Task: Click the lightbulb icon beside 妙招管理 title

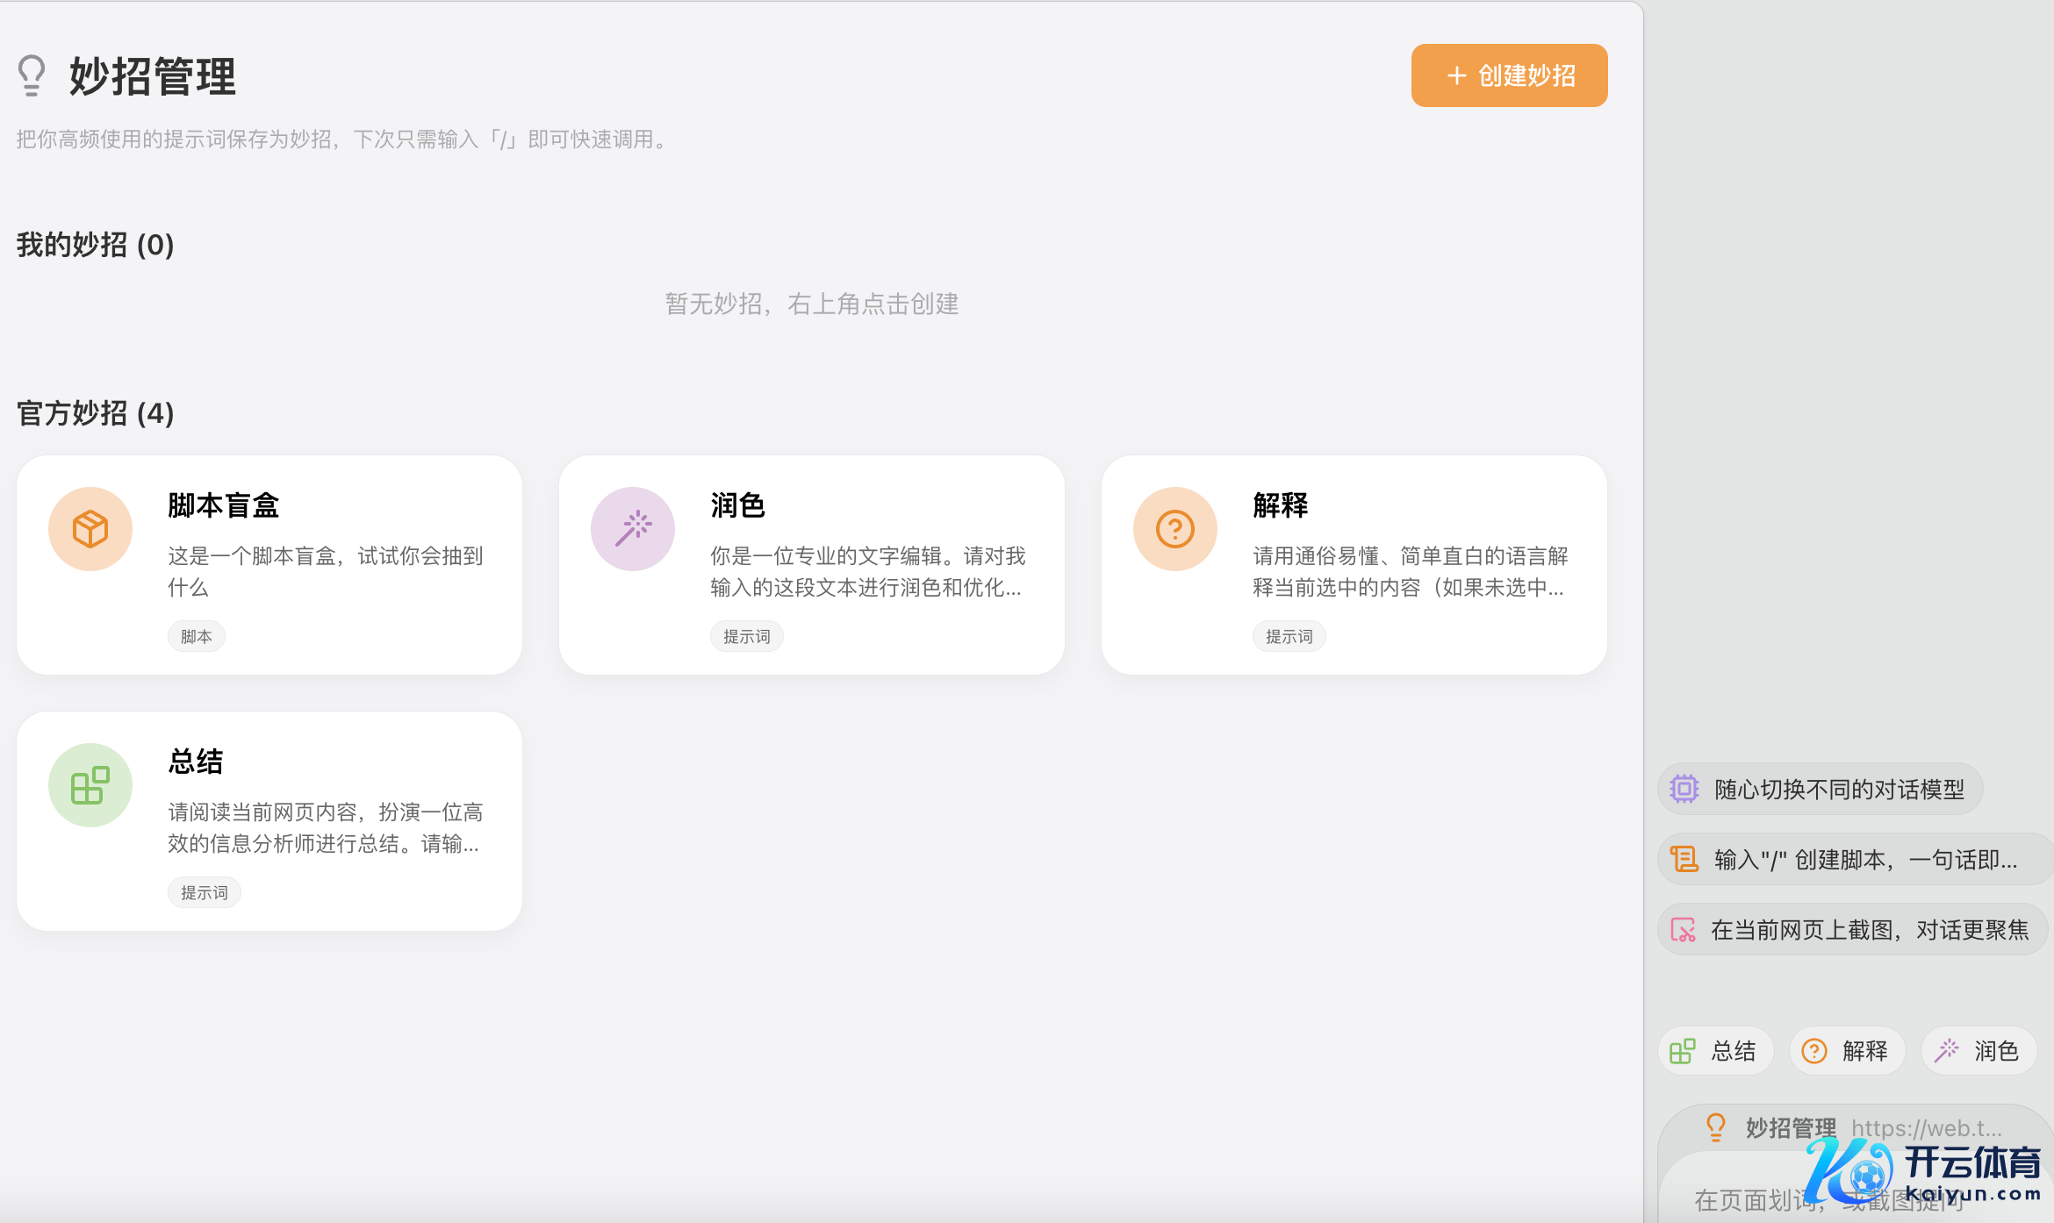Action: [32, 76]
